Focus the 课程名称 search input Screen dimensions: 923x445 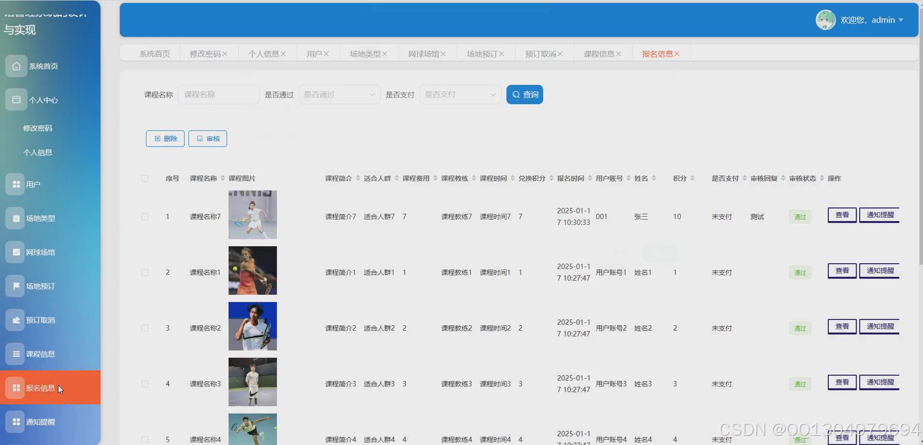click(218, 94)
